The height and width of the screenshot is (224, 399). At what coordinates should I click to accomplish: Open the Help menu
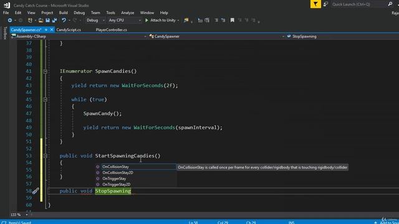(x=164, y=12)
